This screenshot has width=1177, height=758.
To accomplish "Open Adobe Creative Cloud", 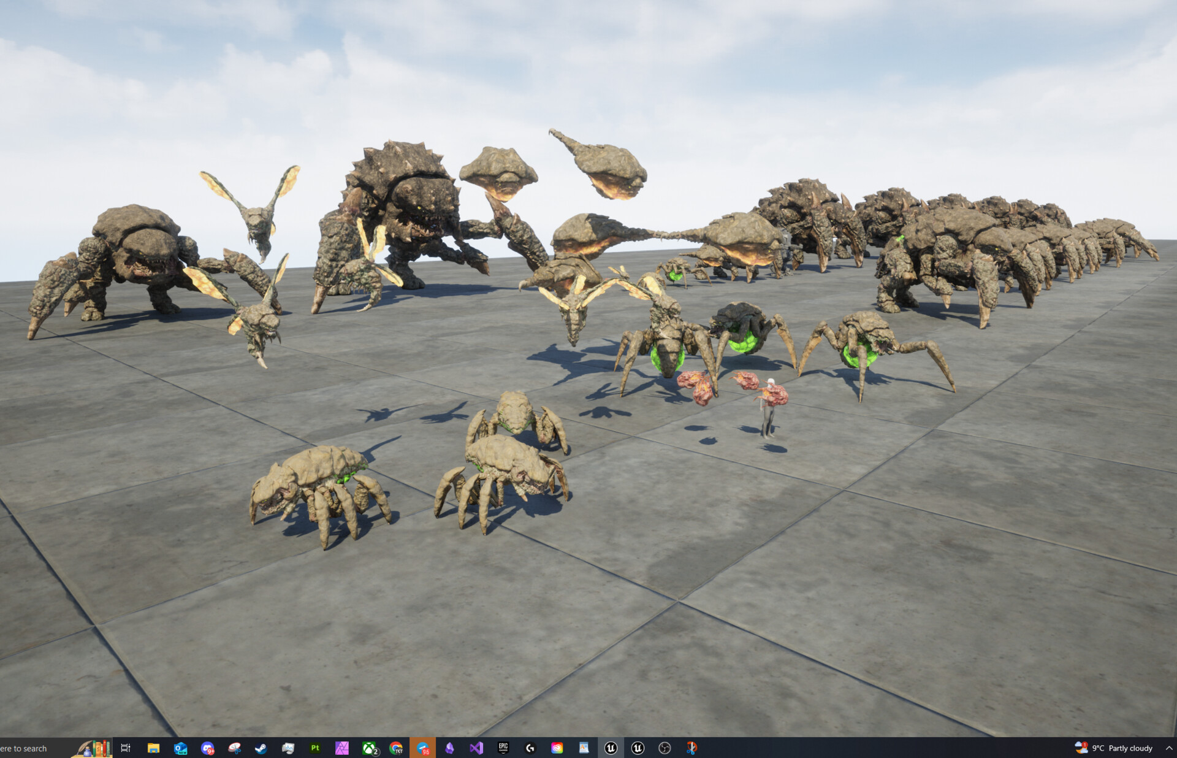I will coord(557,748).
